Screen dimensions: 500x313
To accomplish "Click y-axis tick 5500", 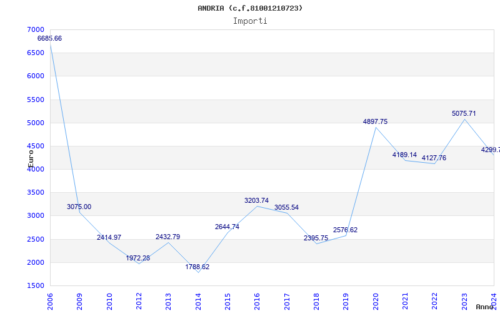I will coord(36,100).
